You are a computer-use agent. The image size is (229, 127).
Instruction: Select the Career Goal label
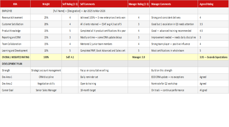click(x=15, y=90)
